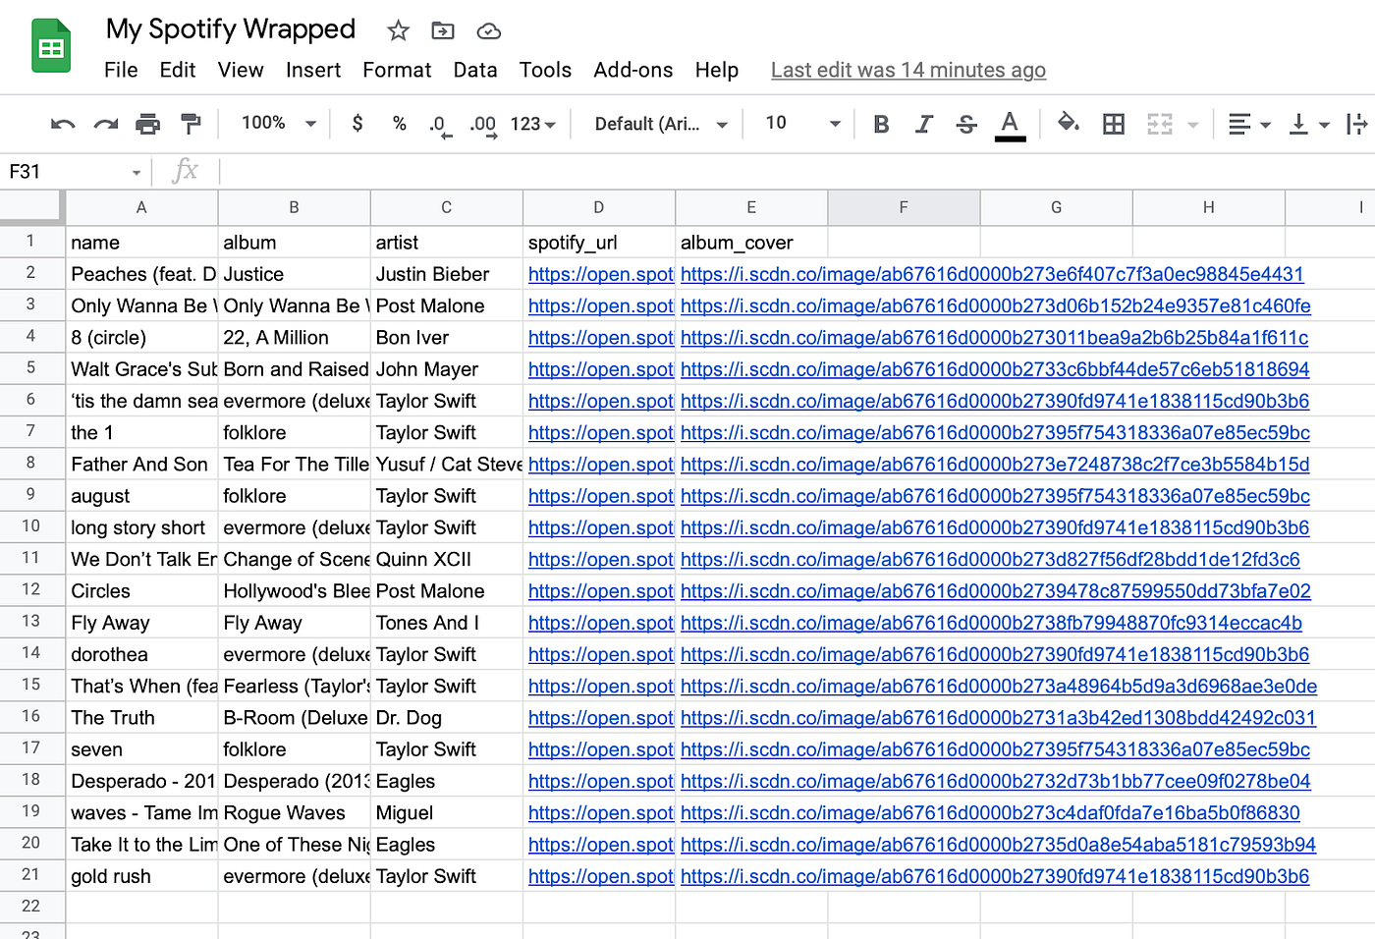Viewport: 1375px width, 939px height.
Task: Toggle bold formatting
Action: click(x=881, y=124)
